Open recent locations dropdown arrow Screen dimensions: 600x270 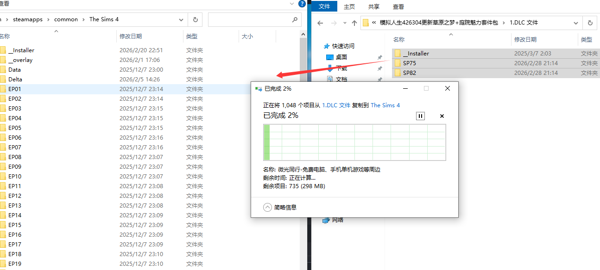(x=345, y=23)
